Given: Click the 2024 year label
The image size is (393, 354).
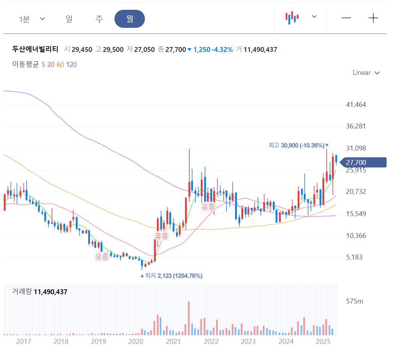Looking at the screenshot, I should click(x=286, y=342).
